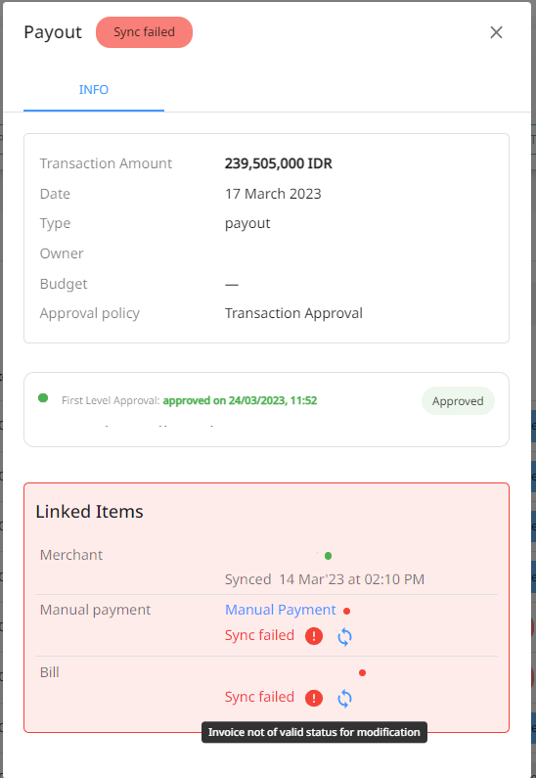
Task: Click the approved on 24/03/2023 text
Action: coord(240,400)
